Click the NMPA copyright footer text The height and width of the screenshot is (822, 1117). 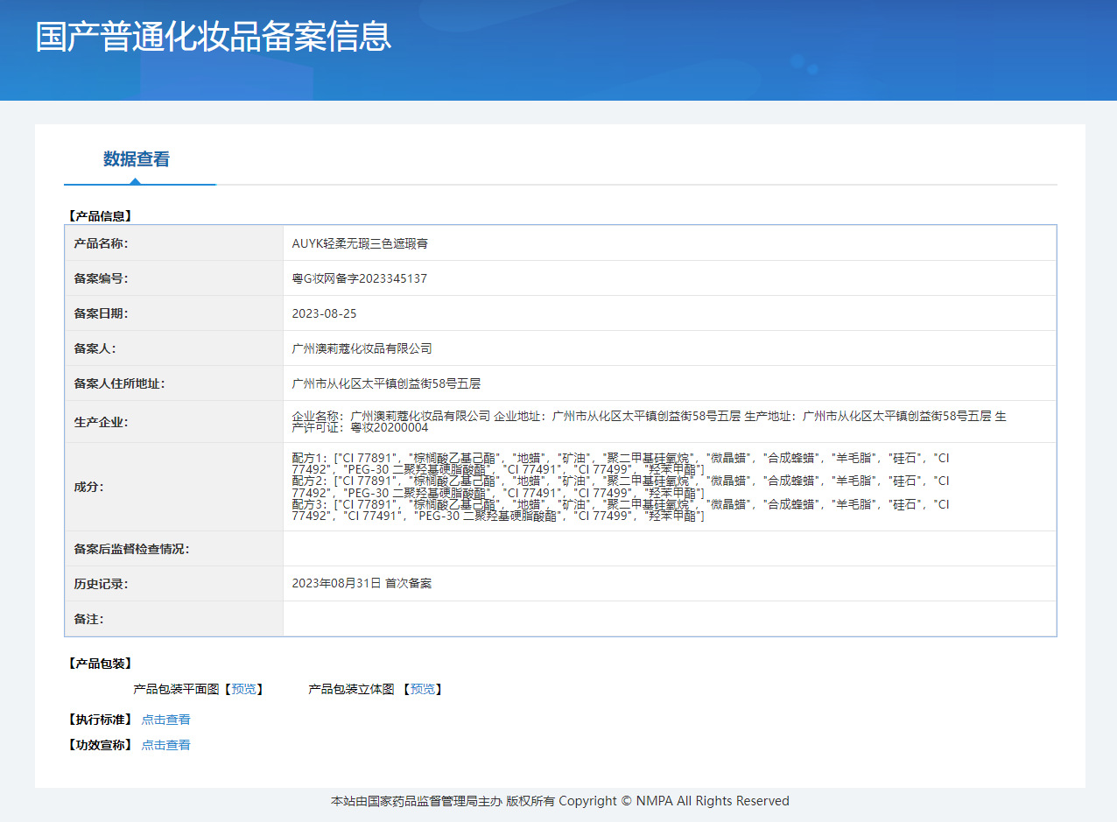(x=559, y=801)
